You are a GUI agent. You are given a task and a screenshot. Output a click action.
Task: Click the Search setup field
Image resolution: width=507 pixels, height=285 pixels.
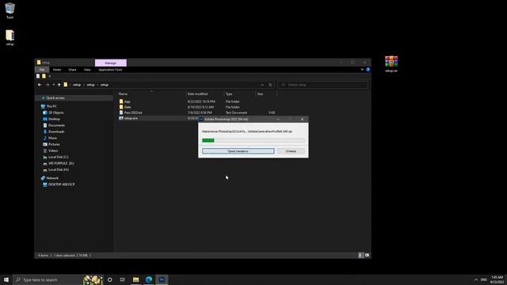pyautogui.click(x=322, y=85)
